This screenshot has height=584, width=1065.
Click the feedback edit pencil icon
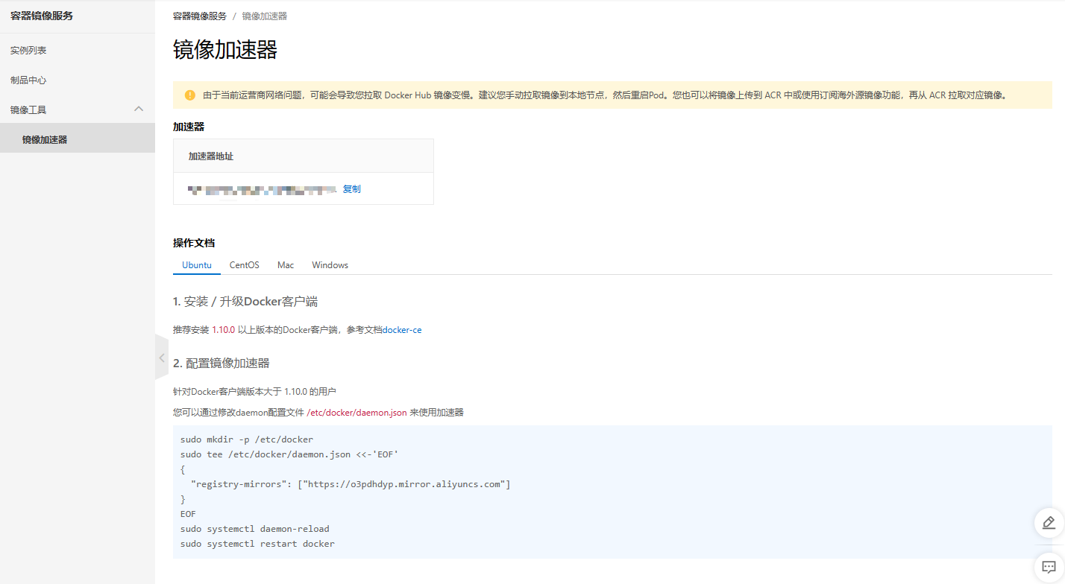[1049, 522]
